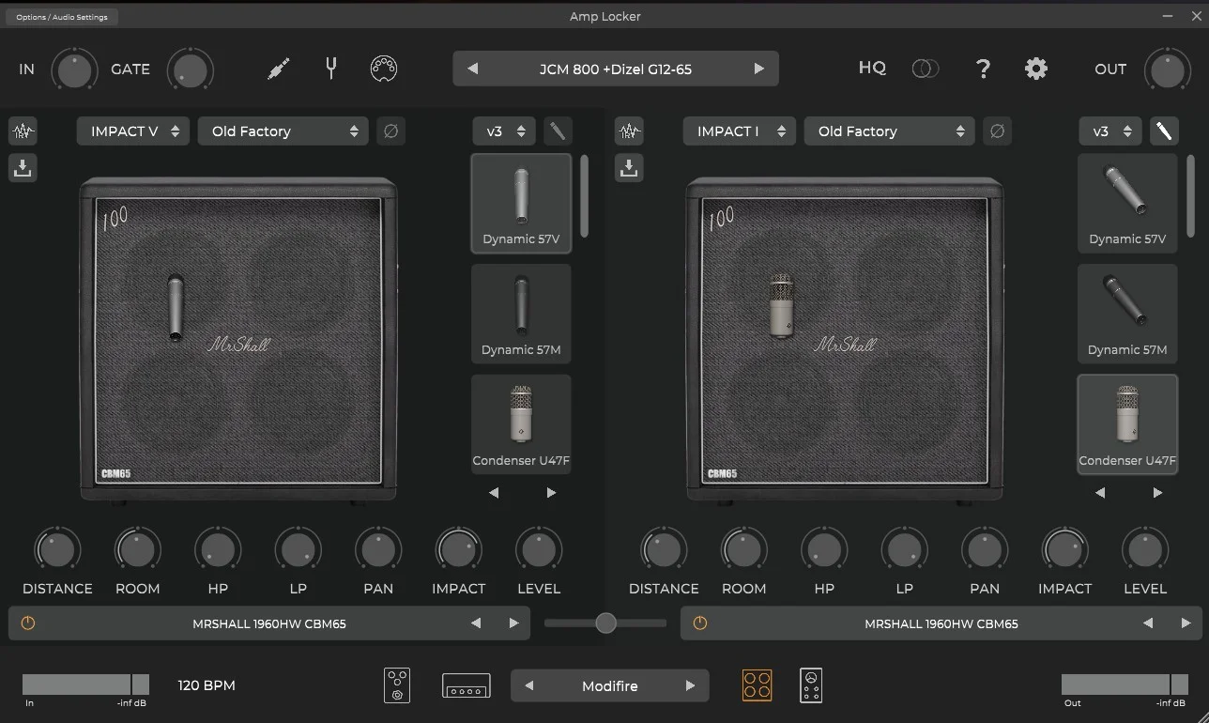Switch to next amp after Modifire
The image size is (1209, 723).
point(690,686)
